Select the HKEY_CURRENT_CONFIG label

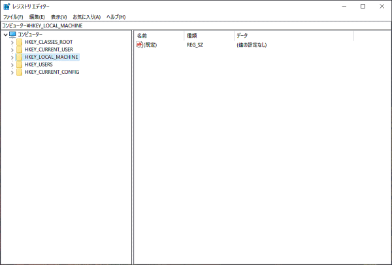point(52,72)
